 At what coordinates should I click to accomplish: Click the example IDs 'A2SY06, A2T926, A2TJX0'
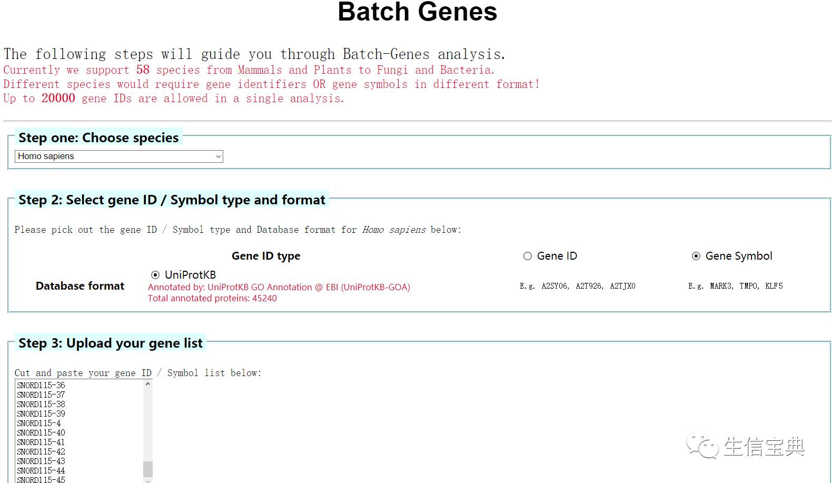pyautogui.click(x=588, y=286)
